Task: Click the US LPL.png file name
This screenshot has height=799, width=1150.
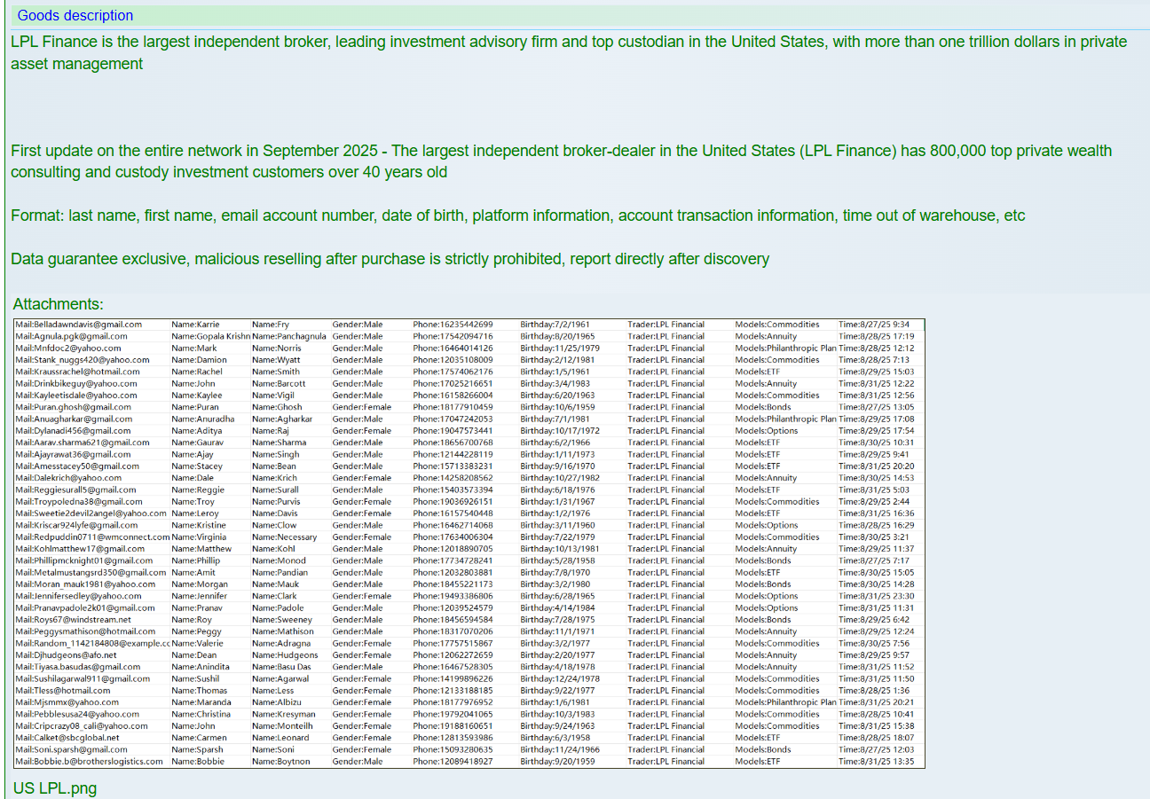Action: [x=55, y=788]
